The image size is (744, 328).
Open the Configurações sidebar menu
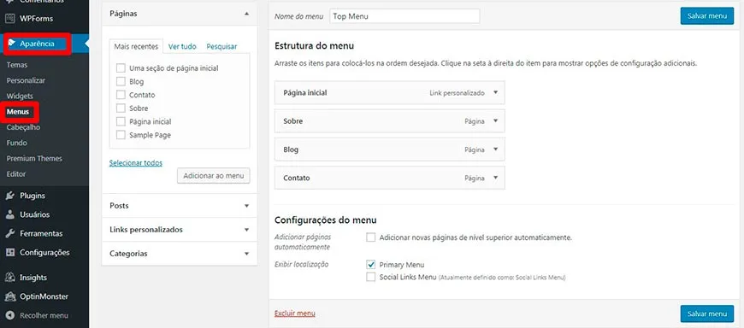coord(44,253)
